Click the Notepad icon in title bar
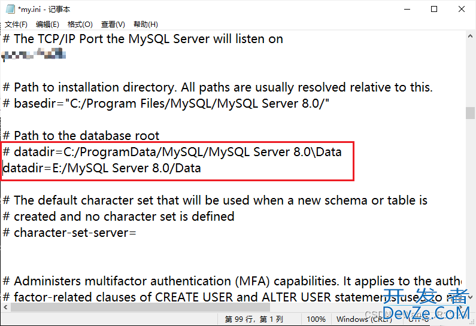The width and height of the screenshot is (476, 326). [x=10, y=9]
